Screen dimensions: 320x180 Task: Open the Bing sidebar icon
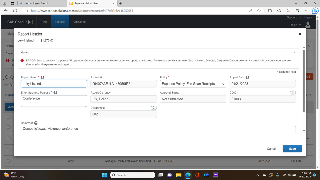click(315, 11)
